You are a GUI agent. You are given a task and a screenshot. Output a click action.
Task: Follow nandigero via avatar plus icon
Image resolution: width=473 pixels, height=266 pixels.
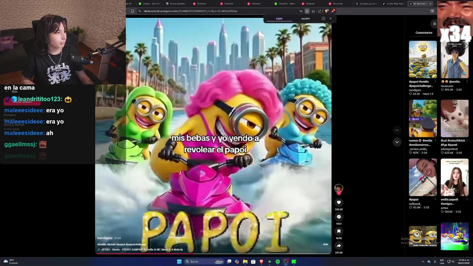(x=339, y=192)
